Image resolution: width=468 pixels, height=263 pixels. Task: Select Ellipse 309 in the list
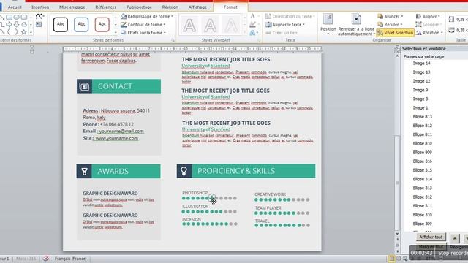pyautogui.click(x=423, y=224)
